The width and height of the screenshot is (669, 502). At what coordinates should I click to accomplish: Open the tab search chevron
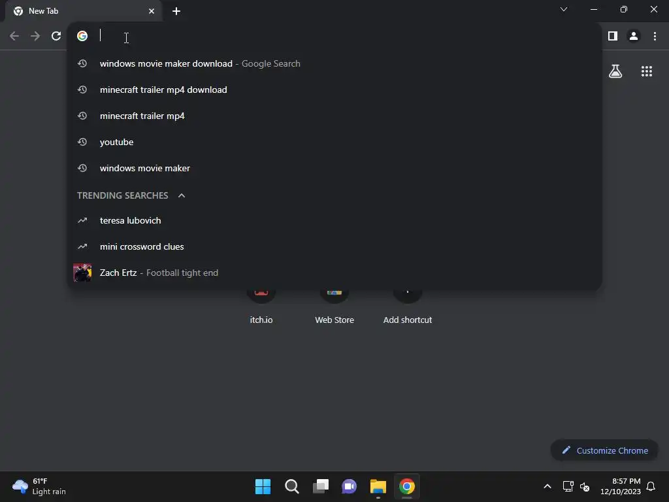coord(564,9)
